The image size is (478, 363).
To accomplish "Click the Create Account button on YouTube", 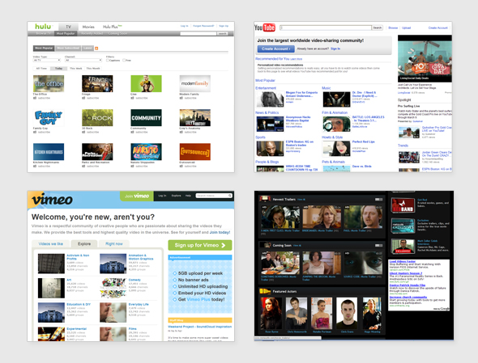I will click(276, 49).
